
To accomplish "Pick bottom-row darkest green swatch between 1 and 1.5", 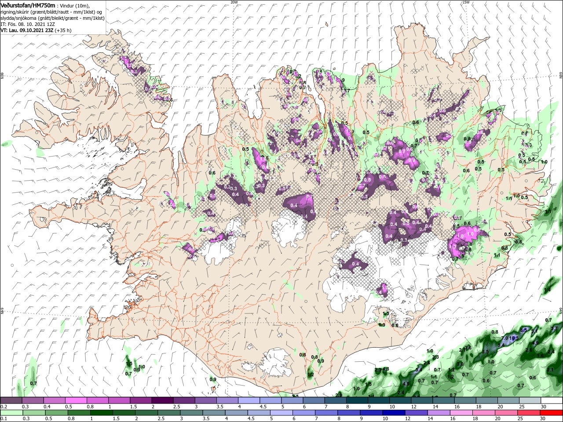I will (x=101, y=413).
